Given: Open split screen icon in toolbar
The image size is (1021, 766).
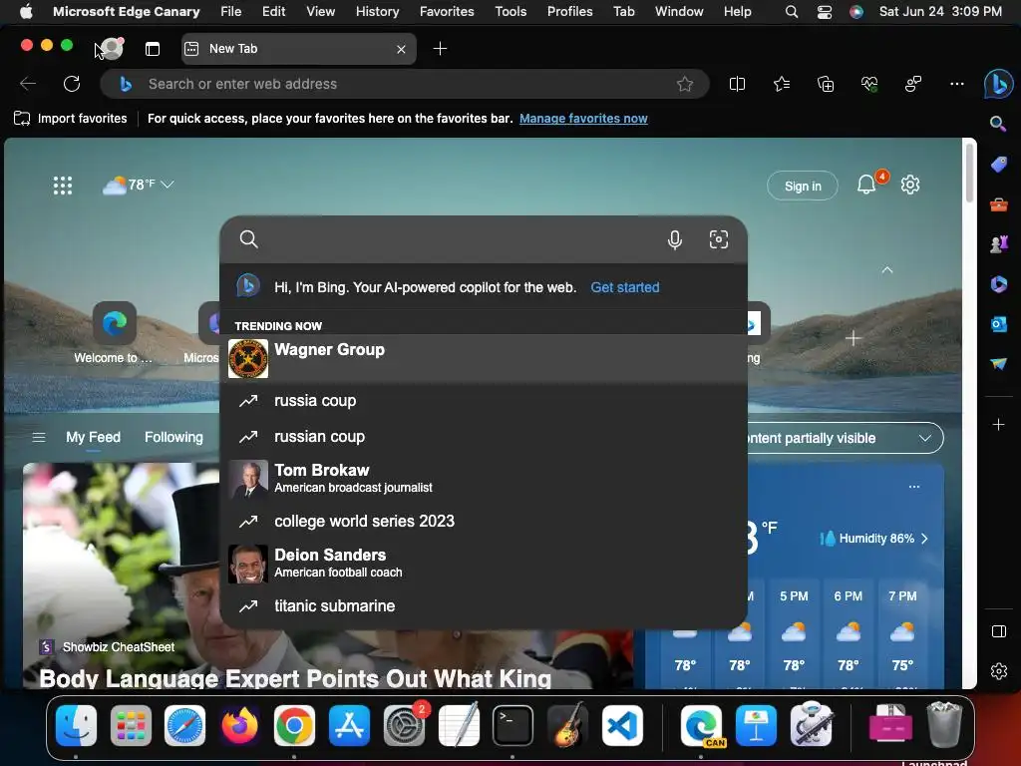Looking at the screenshot, I should click(737, 84).
